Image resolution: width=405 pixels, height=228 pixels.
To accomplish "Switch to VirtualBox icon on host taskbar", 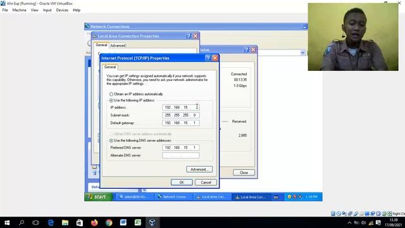I will 152,222.
